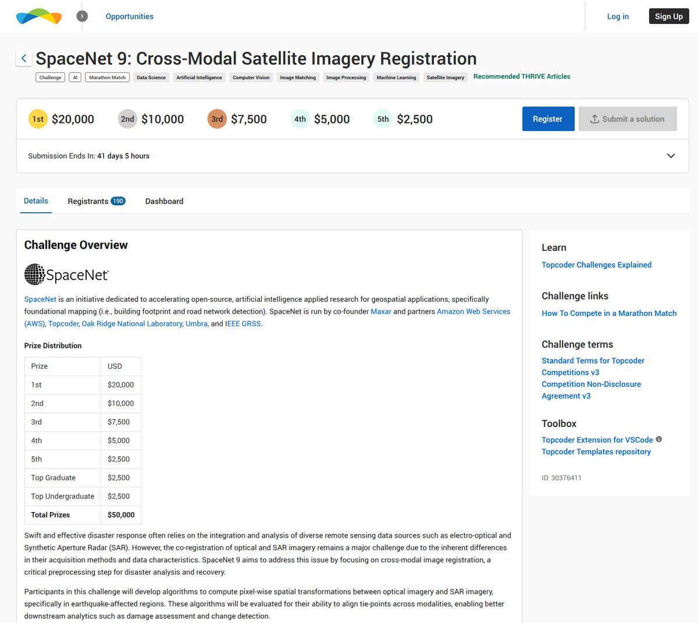Viewport: 698px width, 623px height.
Task: Switch to the Details tab
Action: point(36,201)
